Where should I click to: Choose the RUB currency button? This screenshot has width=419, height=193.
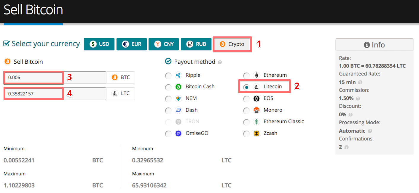pos(196,44)
